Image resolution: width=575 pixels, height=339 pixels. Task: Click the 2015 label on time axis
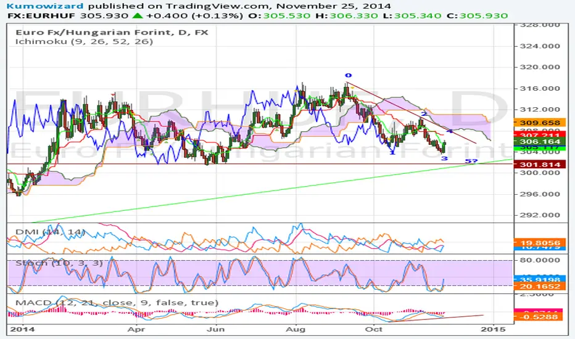494,329
